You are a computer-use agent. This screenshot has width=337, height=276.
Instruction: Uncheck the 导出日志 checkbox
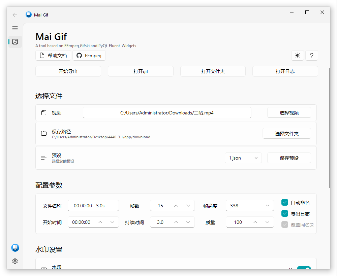click(x=285, y=213)
